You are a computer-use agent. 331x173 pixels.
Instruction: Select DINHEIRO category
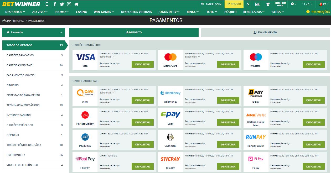tap(34, 85)
